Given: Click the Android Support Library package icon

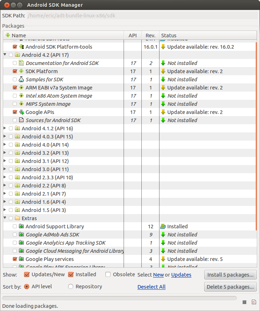Looking at the screenshot, I should point(21,226).
